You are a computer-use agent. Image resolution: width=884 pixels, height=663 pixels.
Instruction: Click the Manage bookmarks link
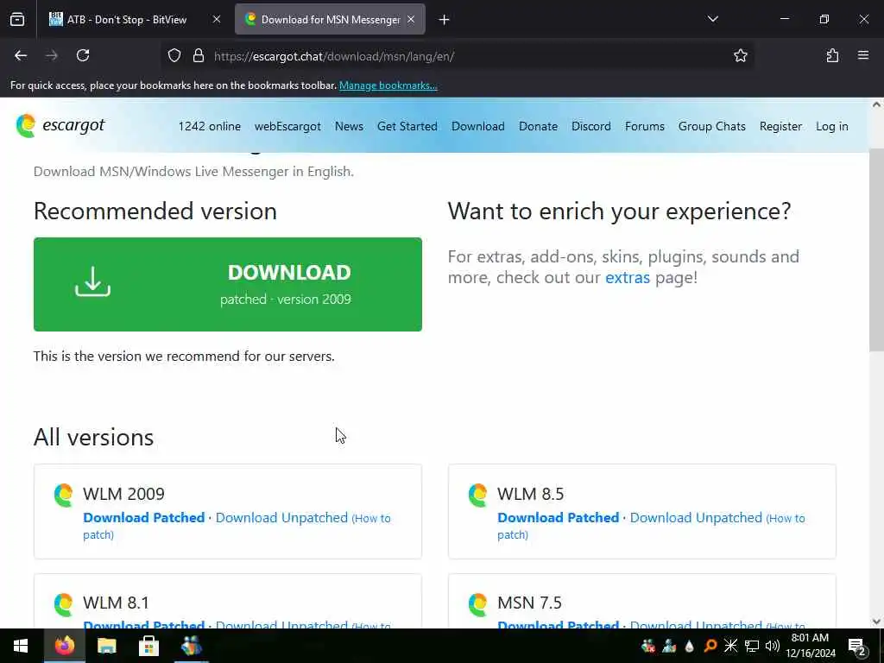[x=388, y=85]
